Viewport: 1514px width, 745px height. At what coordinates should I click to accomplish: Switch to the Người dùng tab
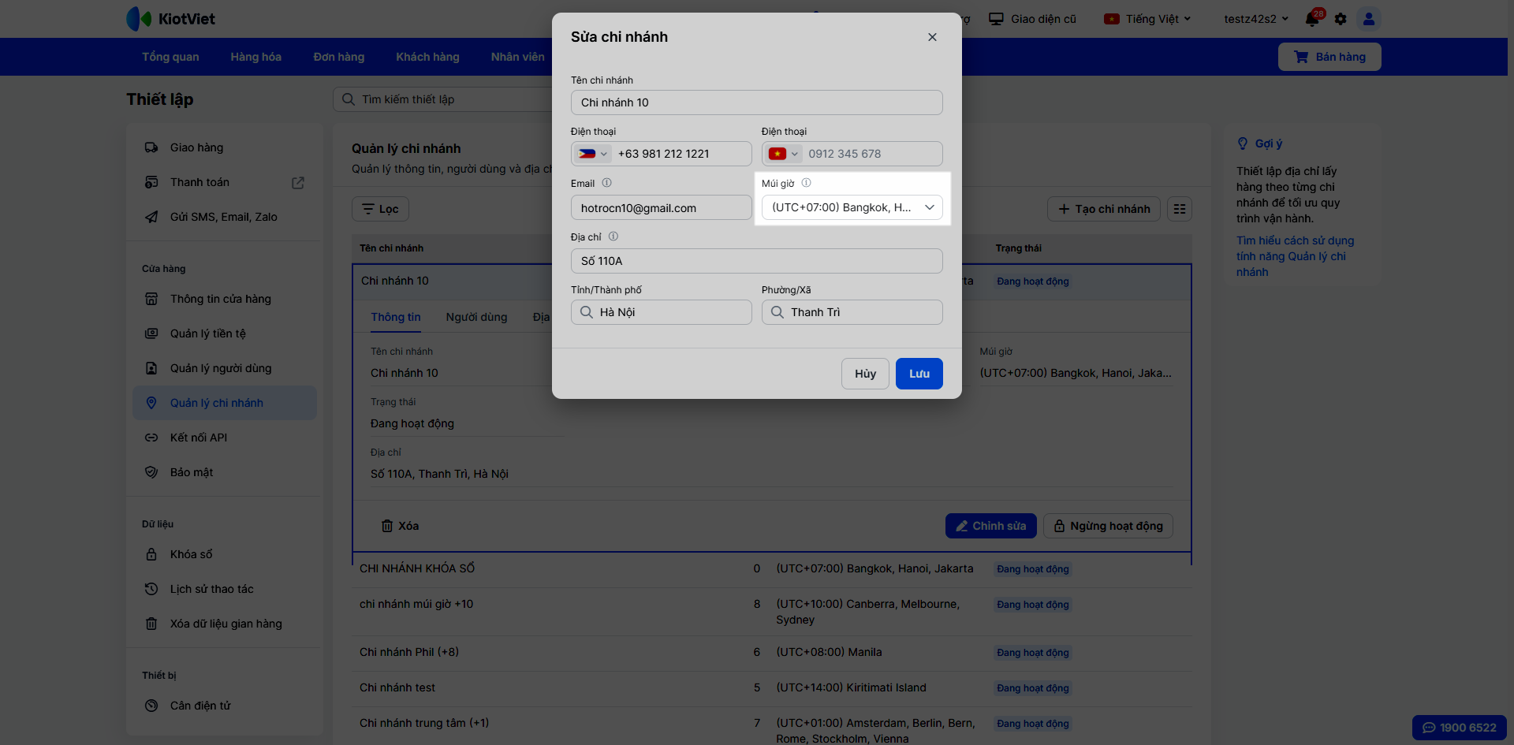(x=476, y=317)
